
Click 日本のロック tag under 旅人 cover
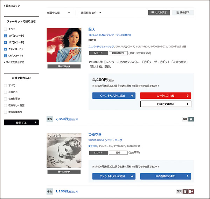64,66
